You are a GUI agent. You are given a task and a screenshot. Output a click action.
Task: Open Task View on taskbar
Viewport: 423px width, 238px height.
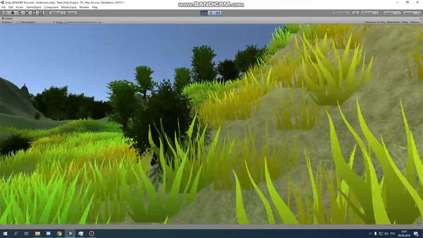coord(26,233)
